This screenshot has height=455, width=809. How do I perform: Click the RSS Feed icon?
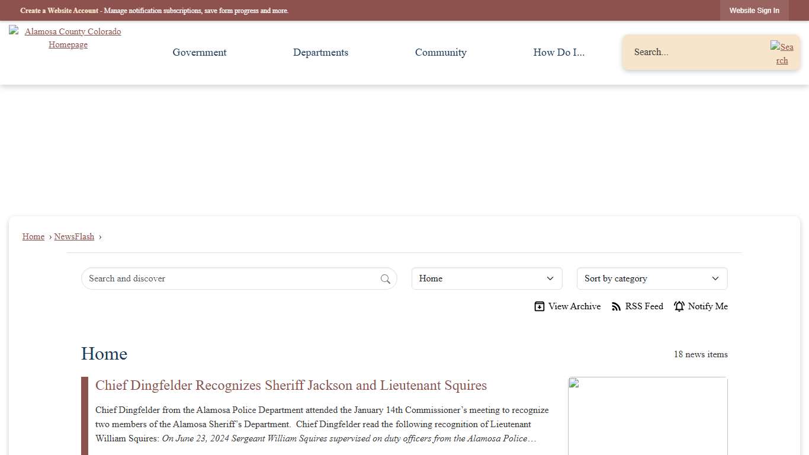tap(617, 306)
